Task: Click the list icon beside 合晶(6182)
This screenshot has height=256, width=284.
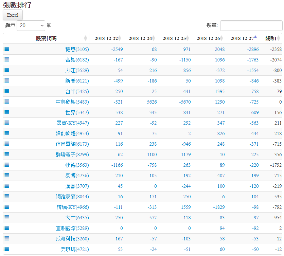Action: 6,59
